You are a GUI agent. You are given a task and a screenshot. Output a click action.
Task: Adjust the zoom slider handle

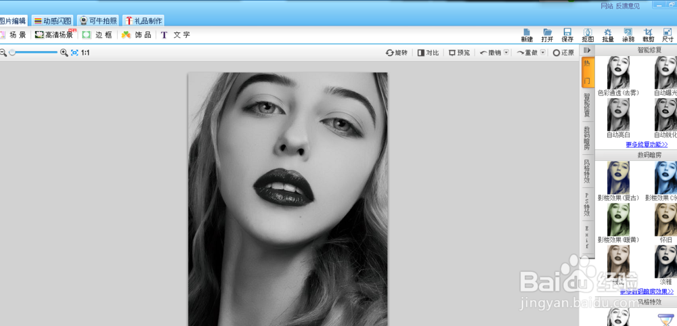pos(12,52)
